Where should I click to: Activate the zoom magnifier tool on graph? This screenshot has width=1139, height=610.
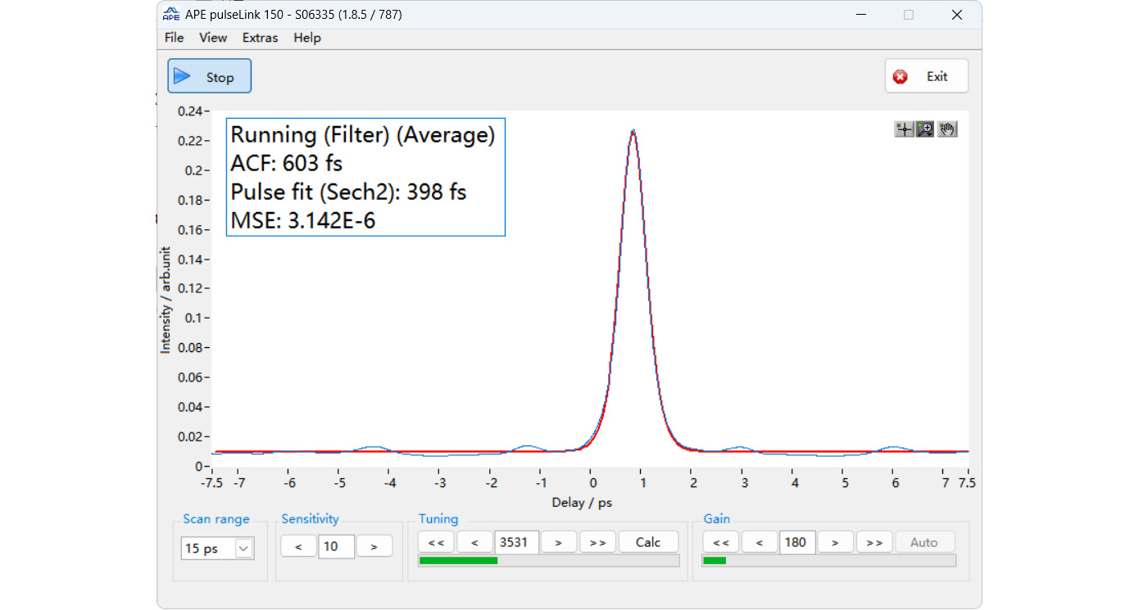click(x=925, y=129)
